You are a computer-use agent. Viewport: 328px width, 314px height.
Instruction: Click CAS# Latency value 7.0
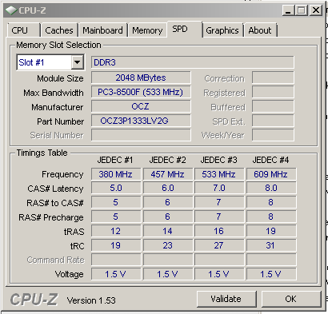(x=219, y=188)
